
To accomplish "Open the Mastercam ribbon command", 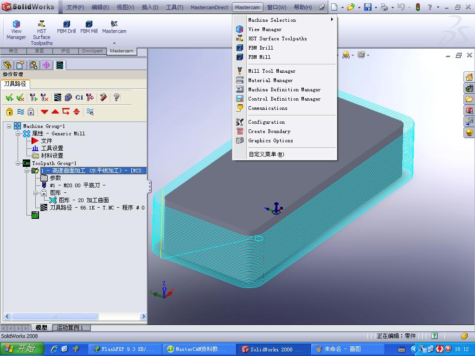I will tap(114, 27).
